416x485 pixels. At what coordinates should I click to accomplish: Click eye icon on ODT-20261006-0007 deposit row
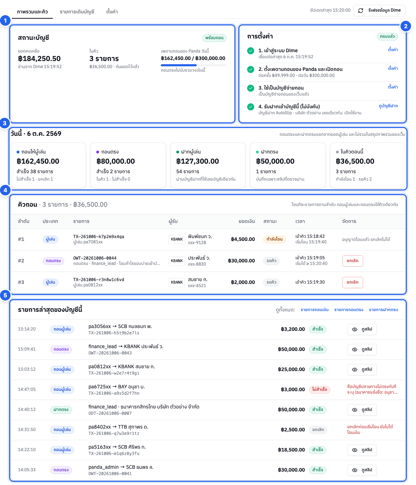pyautogui.click(x=355, y=410)
